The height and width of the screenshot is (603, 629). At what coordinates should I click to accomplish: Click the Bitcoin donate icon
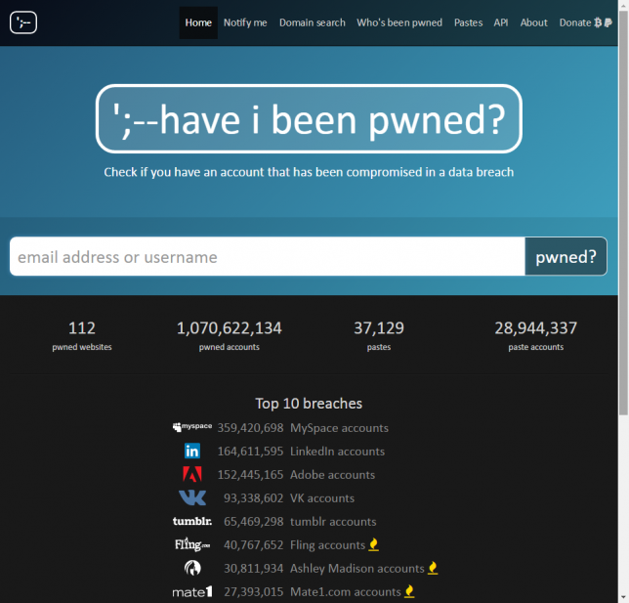click(598, 22)
